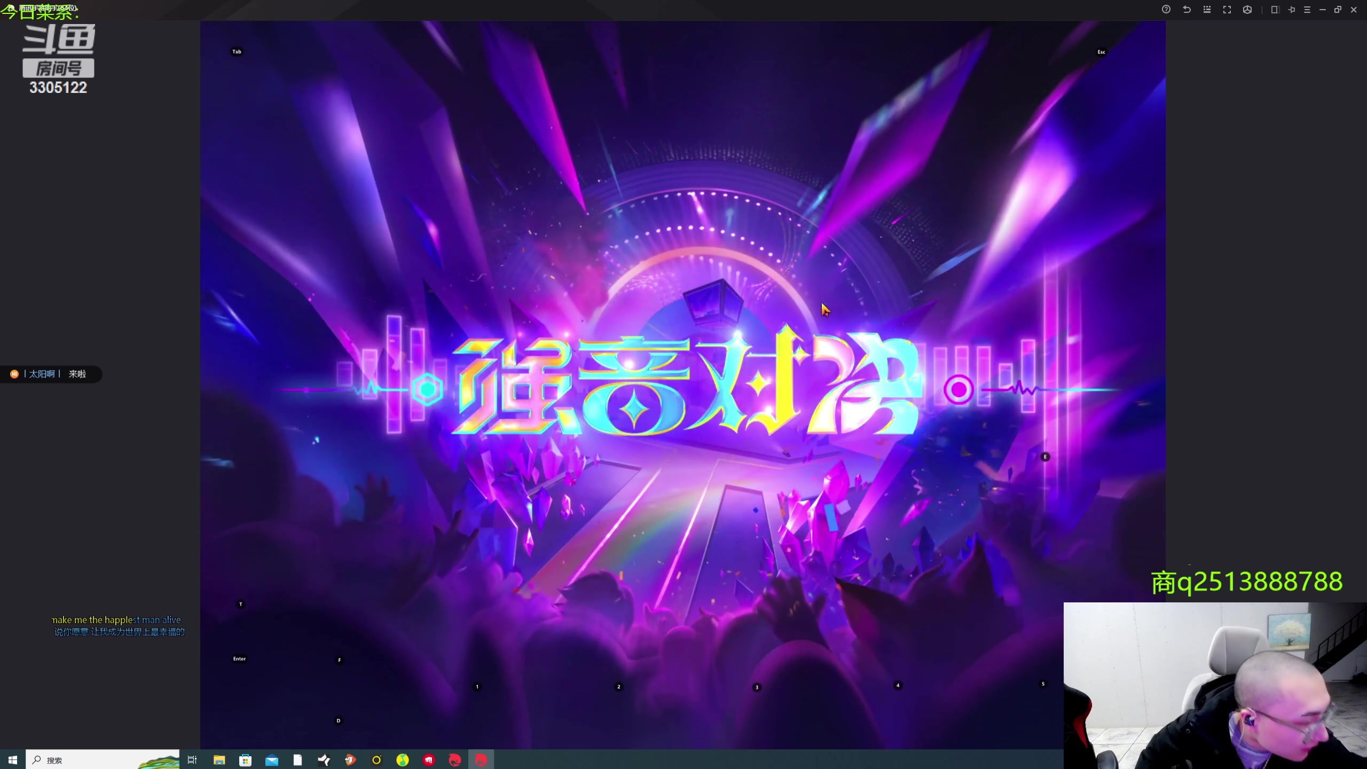Image resolution: width=1367 pixels, height=769 pixels.
Task: Open the Windows Start menu
Action: [x=13, y=760]
